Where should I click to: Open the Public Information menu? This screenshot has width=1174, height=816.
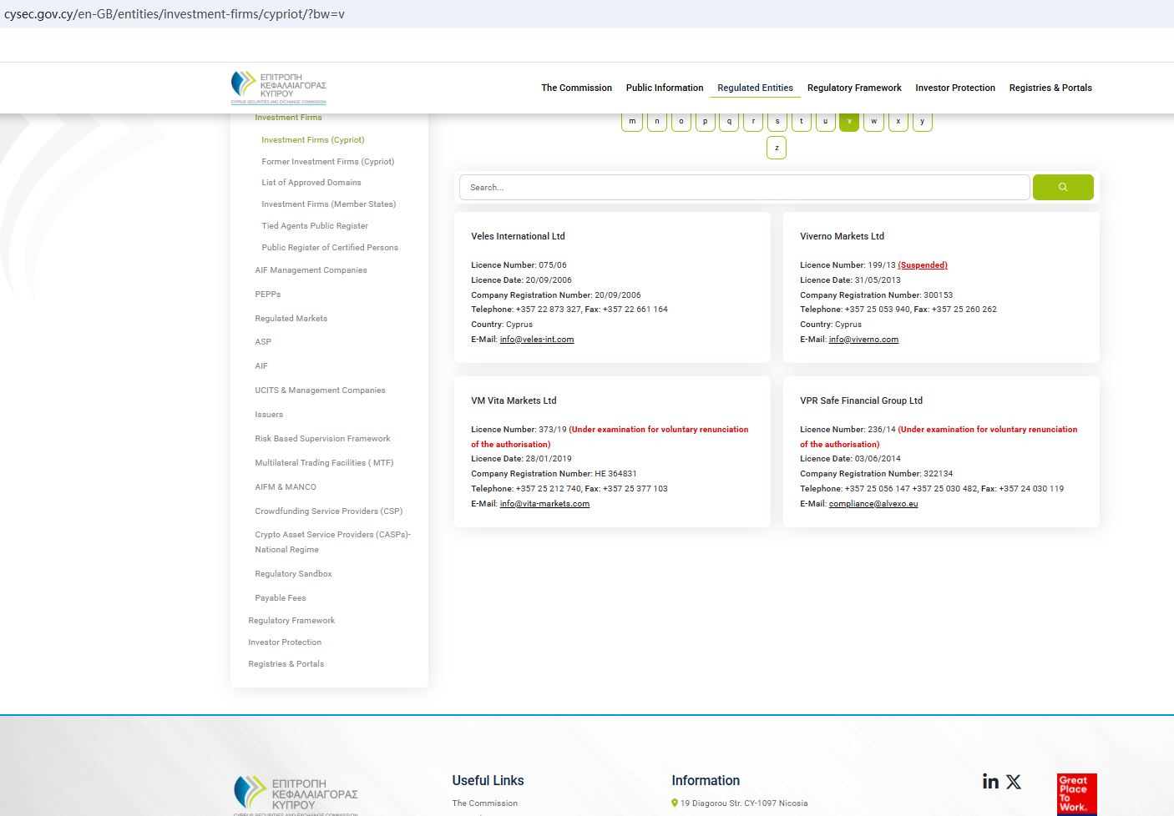[x=664, y=88]
